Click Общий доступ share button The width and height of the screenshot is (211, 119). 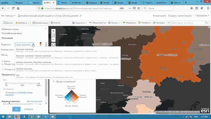[98, 23]
